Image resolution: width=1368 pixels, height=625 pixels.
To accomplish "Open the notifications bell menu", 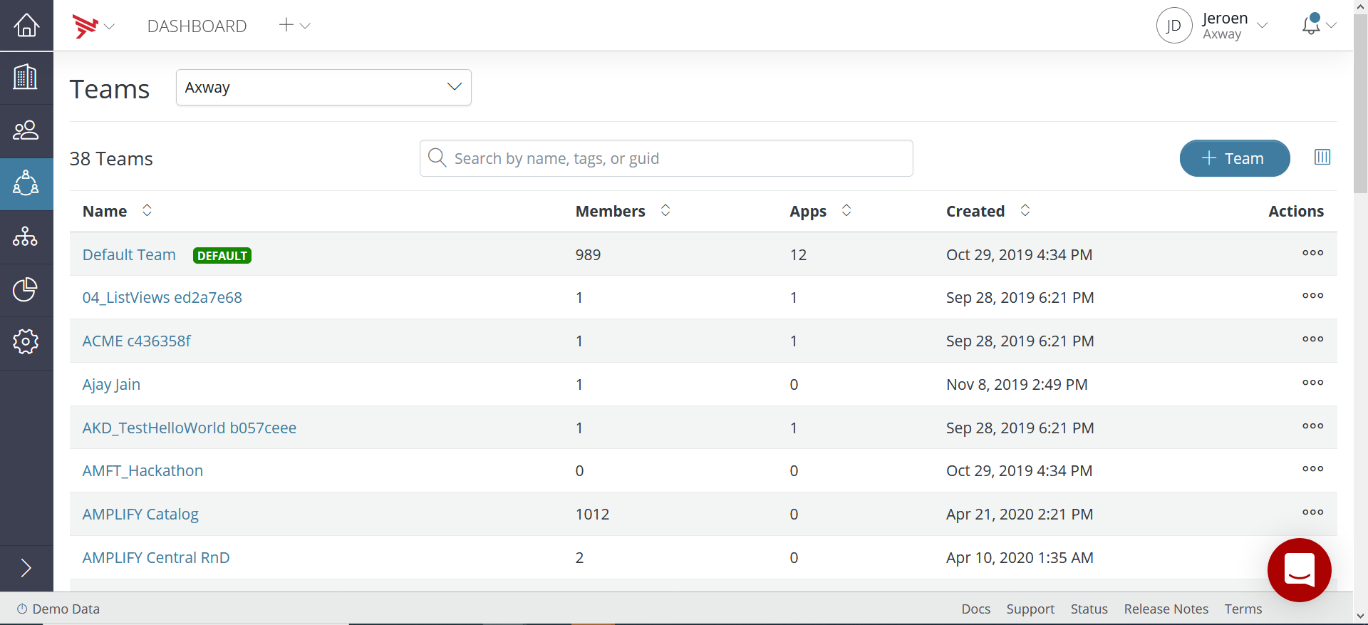I will tap(1319, 25).
